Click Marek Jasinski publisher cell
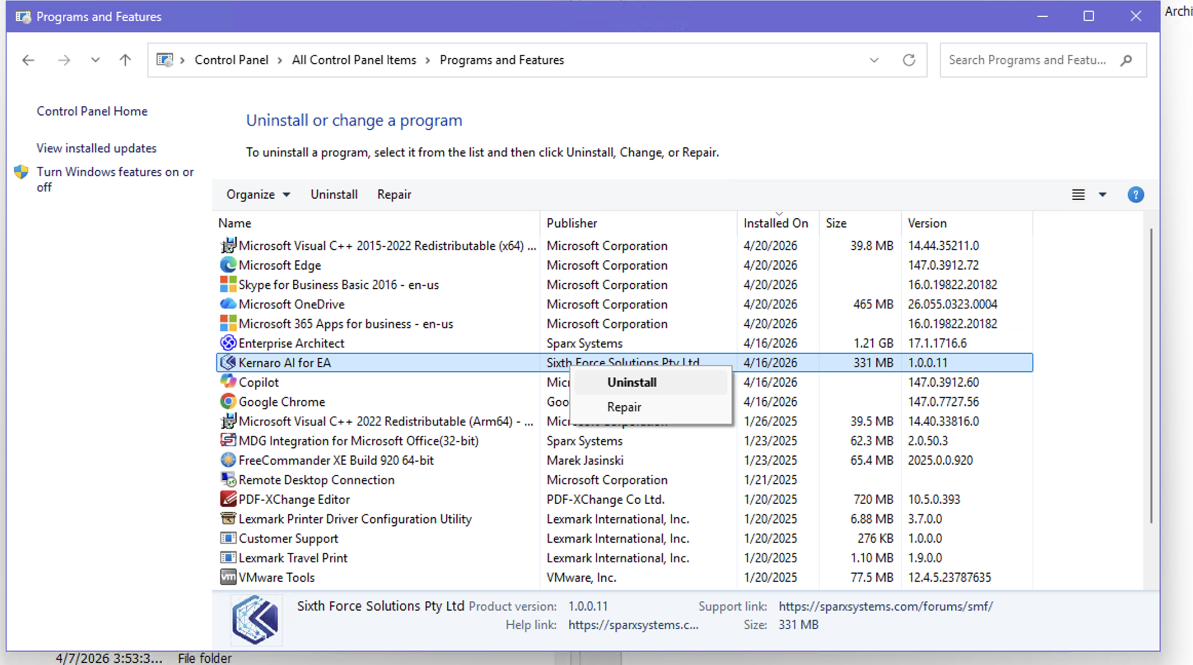The height and width of the screenshot is (665, 1193). coord(585,461)
